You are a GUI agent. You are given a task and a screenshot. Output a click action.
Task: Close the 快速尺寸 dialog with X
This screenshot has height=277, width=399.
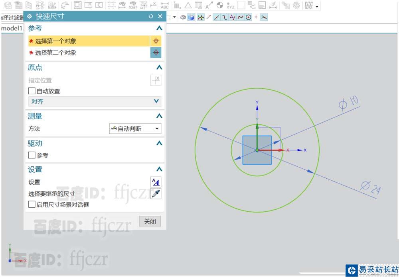pyautogui.click(x=160, y=16)
